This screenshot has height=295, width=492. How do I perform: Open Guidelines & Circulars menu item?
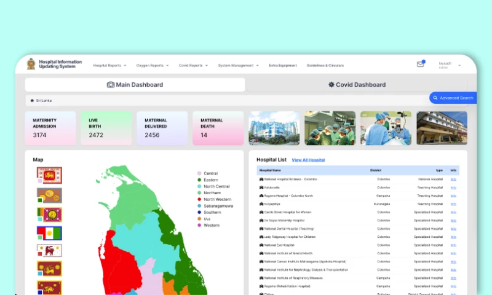325,66
